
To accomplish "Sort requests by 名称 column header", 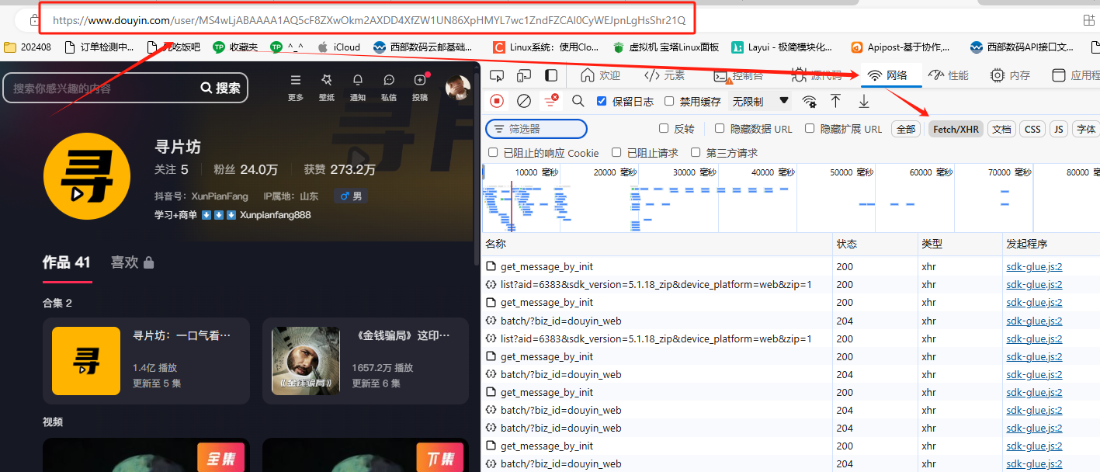I will click(657, 244).
